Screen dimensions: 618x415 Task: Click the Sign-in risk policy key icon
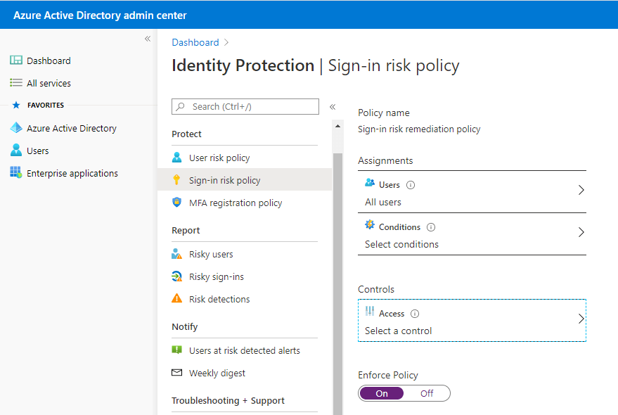pos(176,180)
